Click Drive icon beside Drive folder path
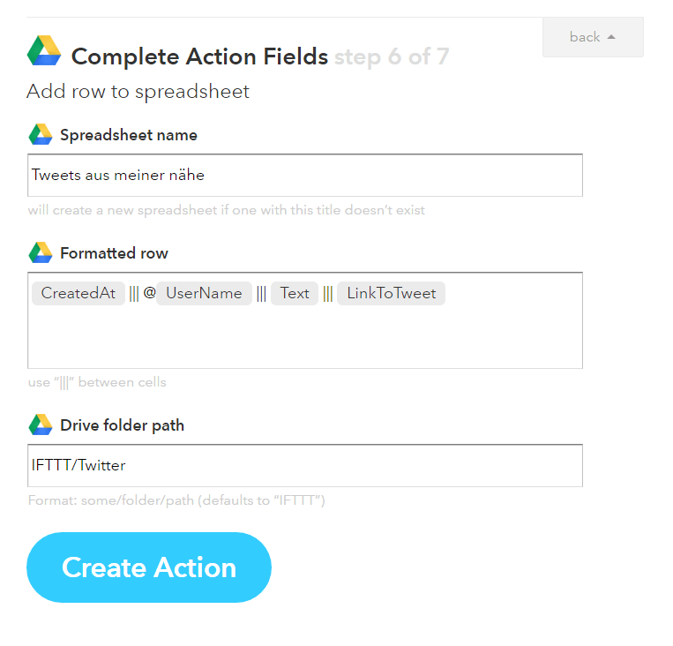 [41, 424]
